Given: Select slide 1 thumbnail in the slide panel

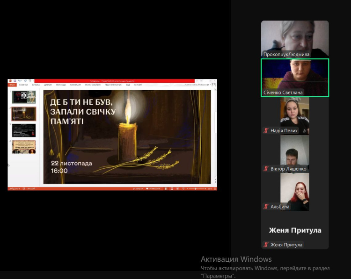Looking at the screenshot, I should 24,97.
